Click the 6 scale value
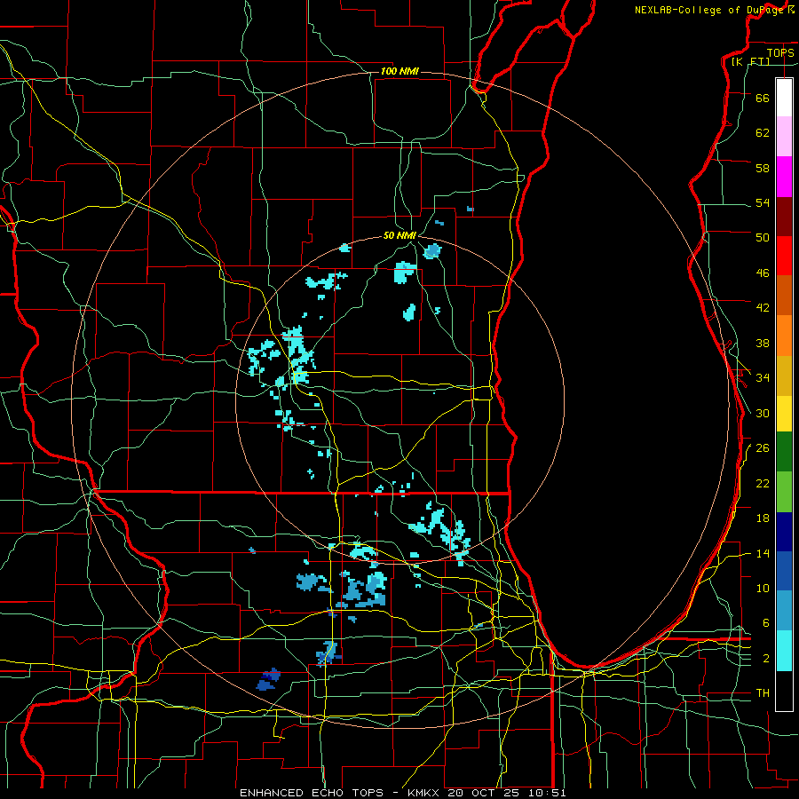 tap(766, 623)
